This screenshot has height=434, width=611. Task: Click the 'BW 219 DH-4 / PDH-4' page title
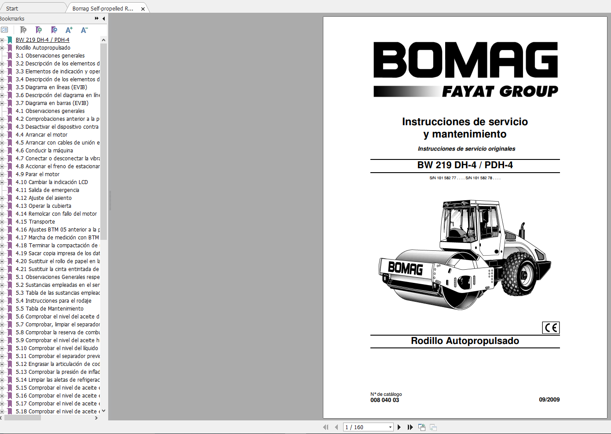pos(465,165)
